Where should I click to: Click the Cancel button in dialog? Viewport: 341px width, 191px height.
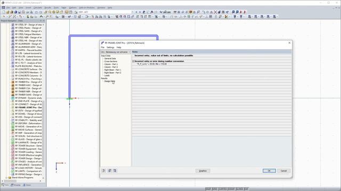point(283,171)
